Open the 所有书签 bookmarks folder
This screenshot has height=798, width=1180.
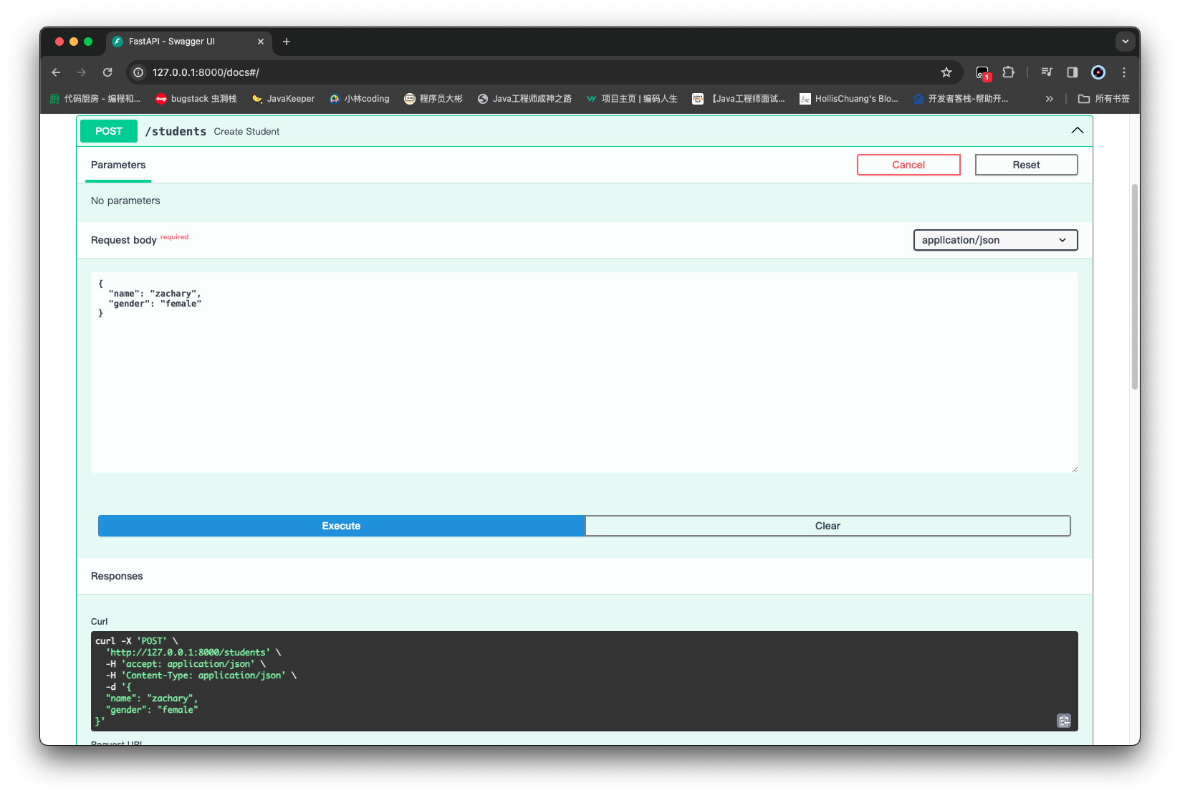coord(1104,99)
